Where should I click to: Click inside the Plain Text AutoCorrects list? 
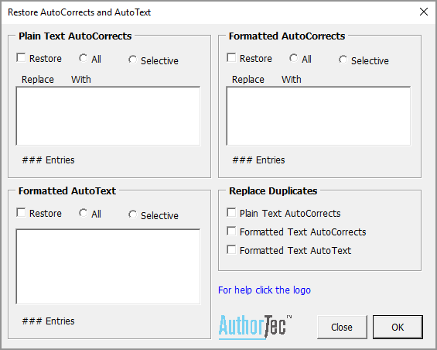(x=108, y=116)
